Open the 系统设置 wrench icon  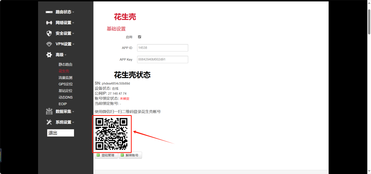[x=49, y=122]
